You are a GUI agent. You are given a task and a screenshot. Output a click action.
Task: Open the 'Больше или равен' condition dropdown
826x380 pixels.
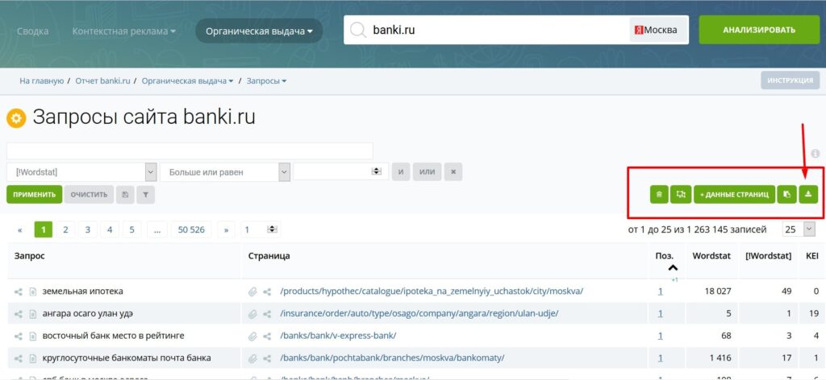[x=225, y=171]
